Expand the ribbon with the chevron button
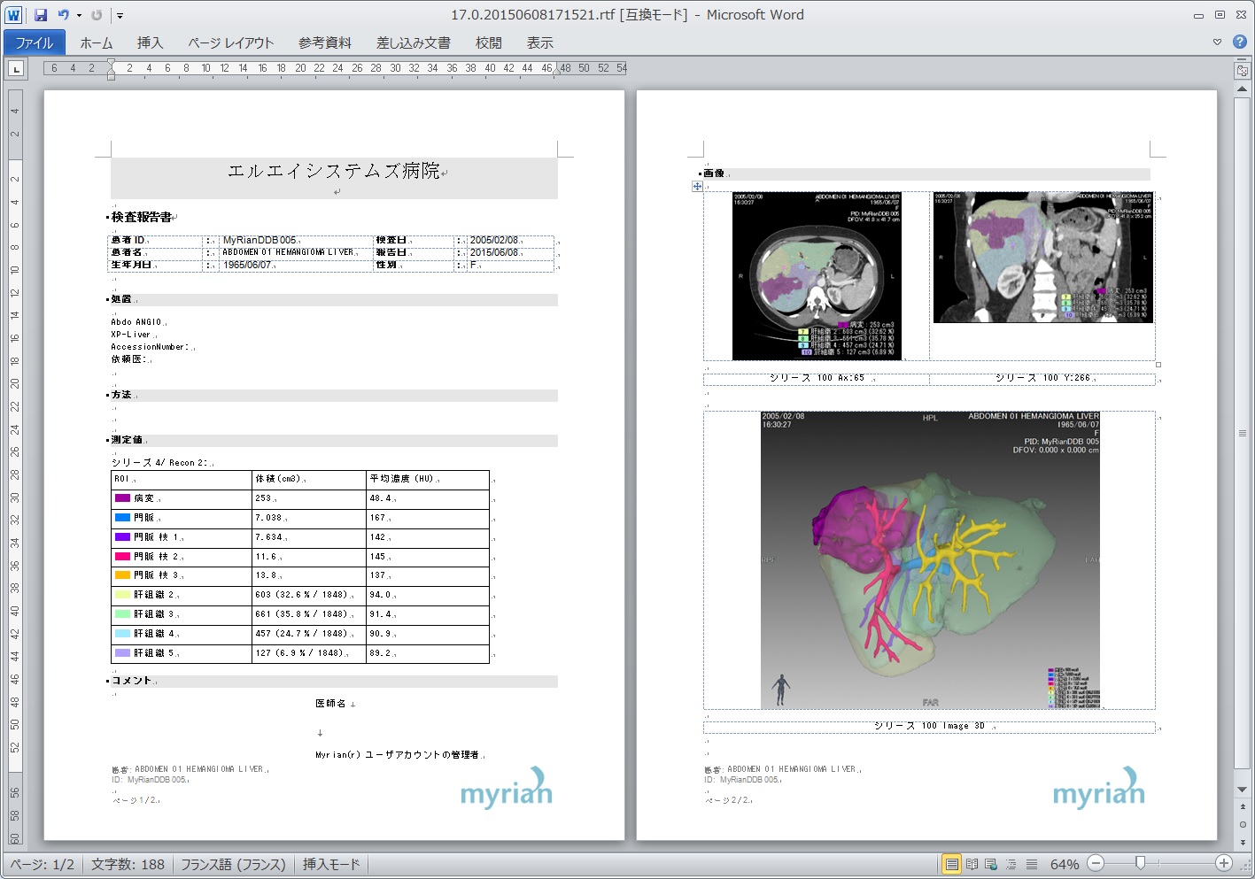1255x879 pixels. coord(1217,42)
